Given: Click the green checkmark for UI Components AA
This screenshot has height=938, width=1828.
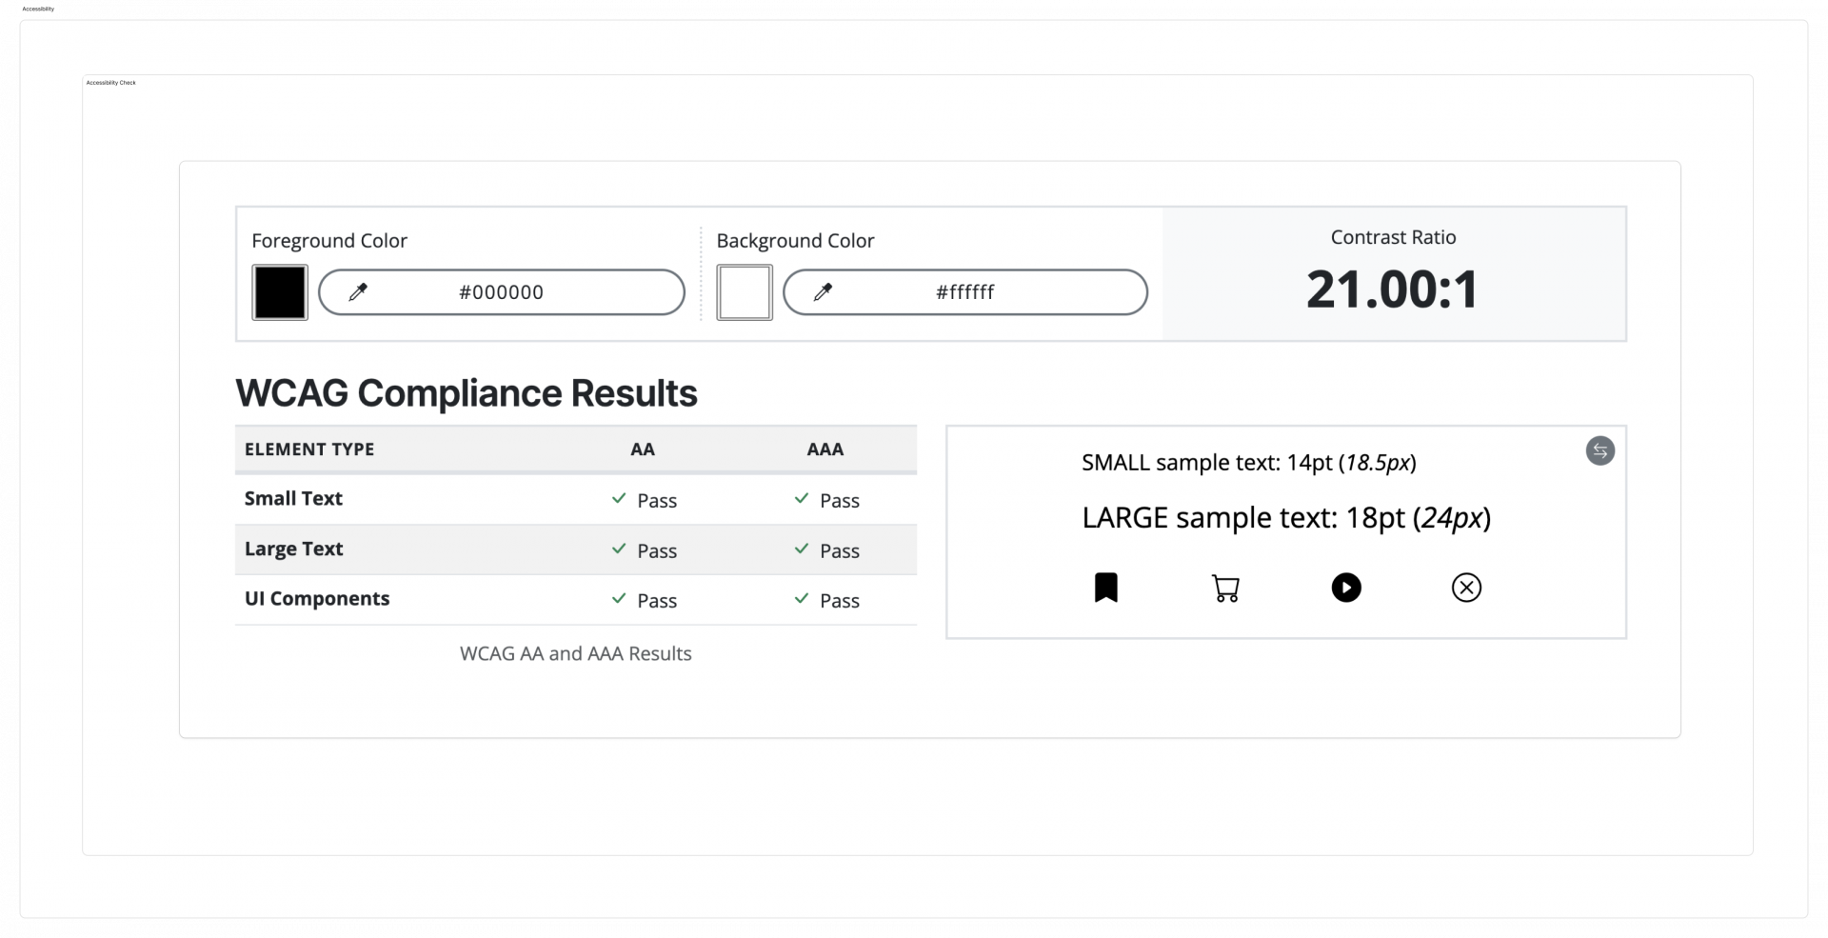Looking at the screenshot, I should coord(619,598).
